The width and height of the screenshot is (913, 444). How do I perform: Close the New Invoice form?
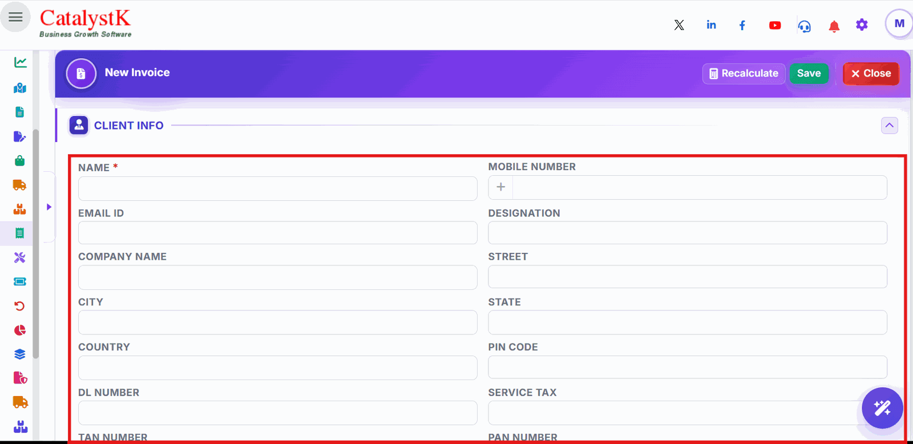[x=871, y=74]
